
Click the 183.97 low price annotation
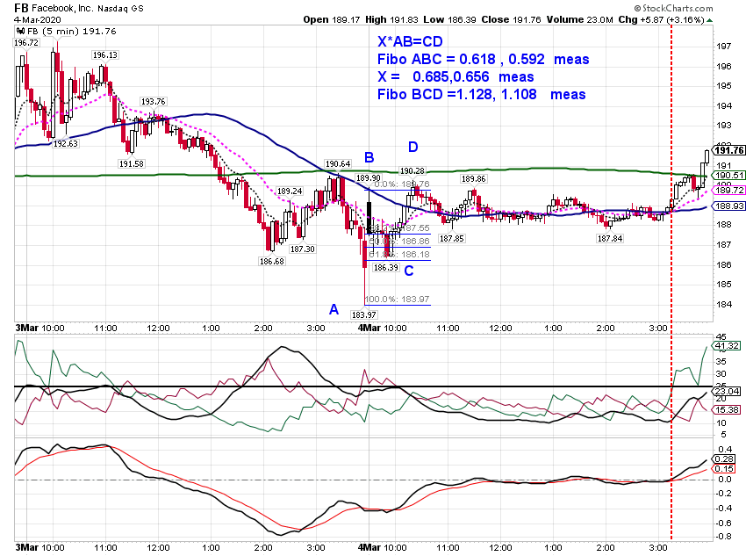coord(364,314)
